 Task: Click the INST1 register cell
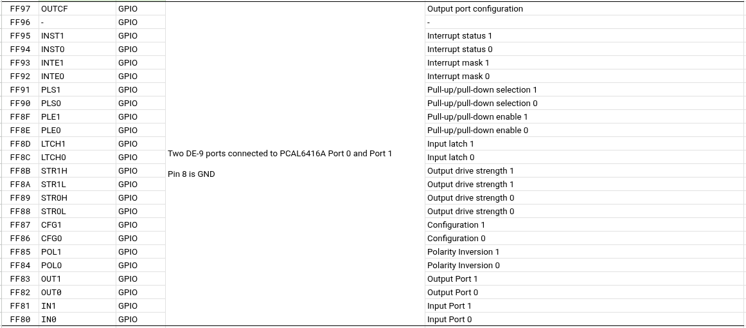(x=53, y=36)
